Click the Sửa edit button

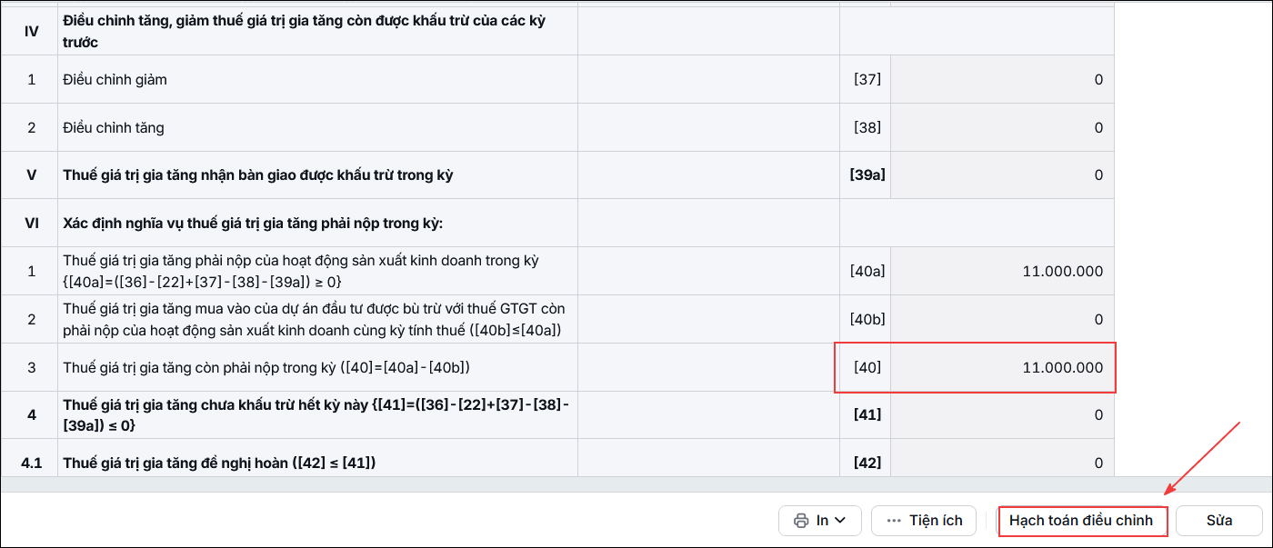[x=1219, y=521]
